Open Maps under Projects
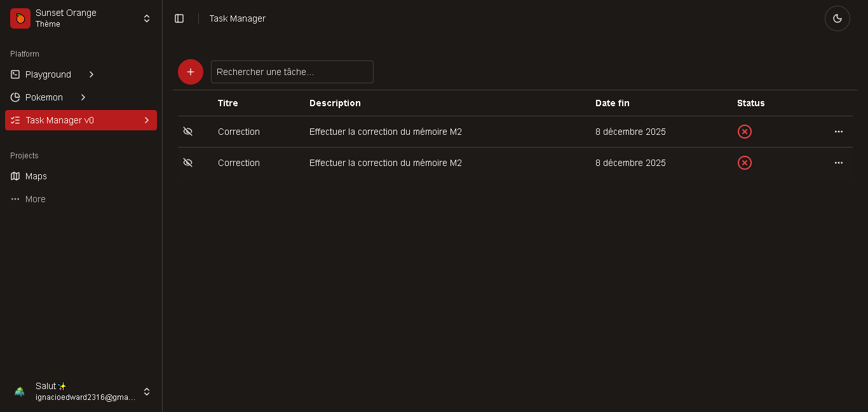The height and width of the screenshot is (412, 868). [x=36, y=176]
